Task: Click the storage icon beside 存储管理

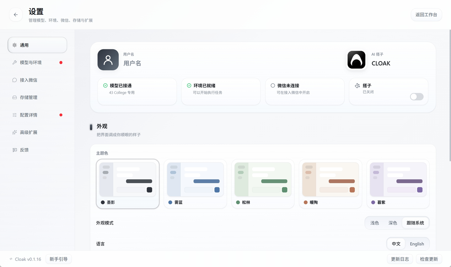Action: 14,97
